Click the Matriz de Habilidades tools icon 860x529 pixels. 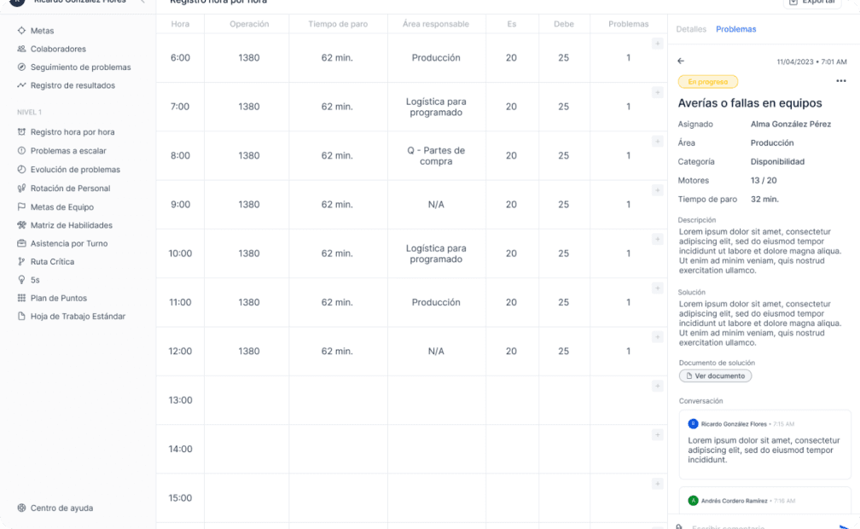[x=21, y=225]
